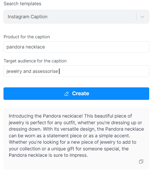Image resolution: width=153 pixels, height=173 pixels.
Task: Focus the Product for the caption field
Action: point(76,47)
